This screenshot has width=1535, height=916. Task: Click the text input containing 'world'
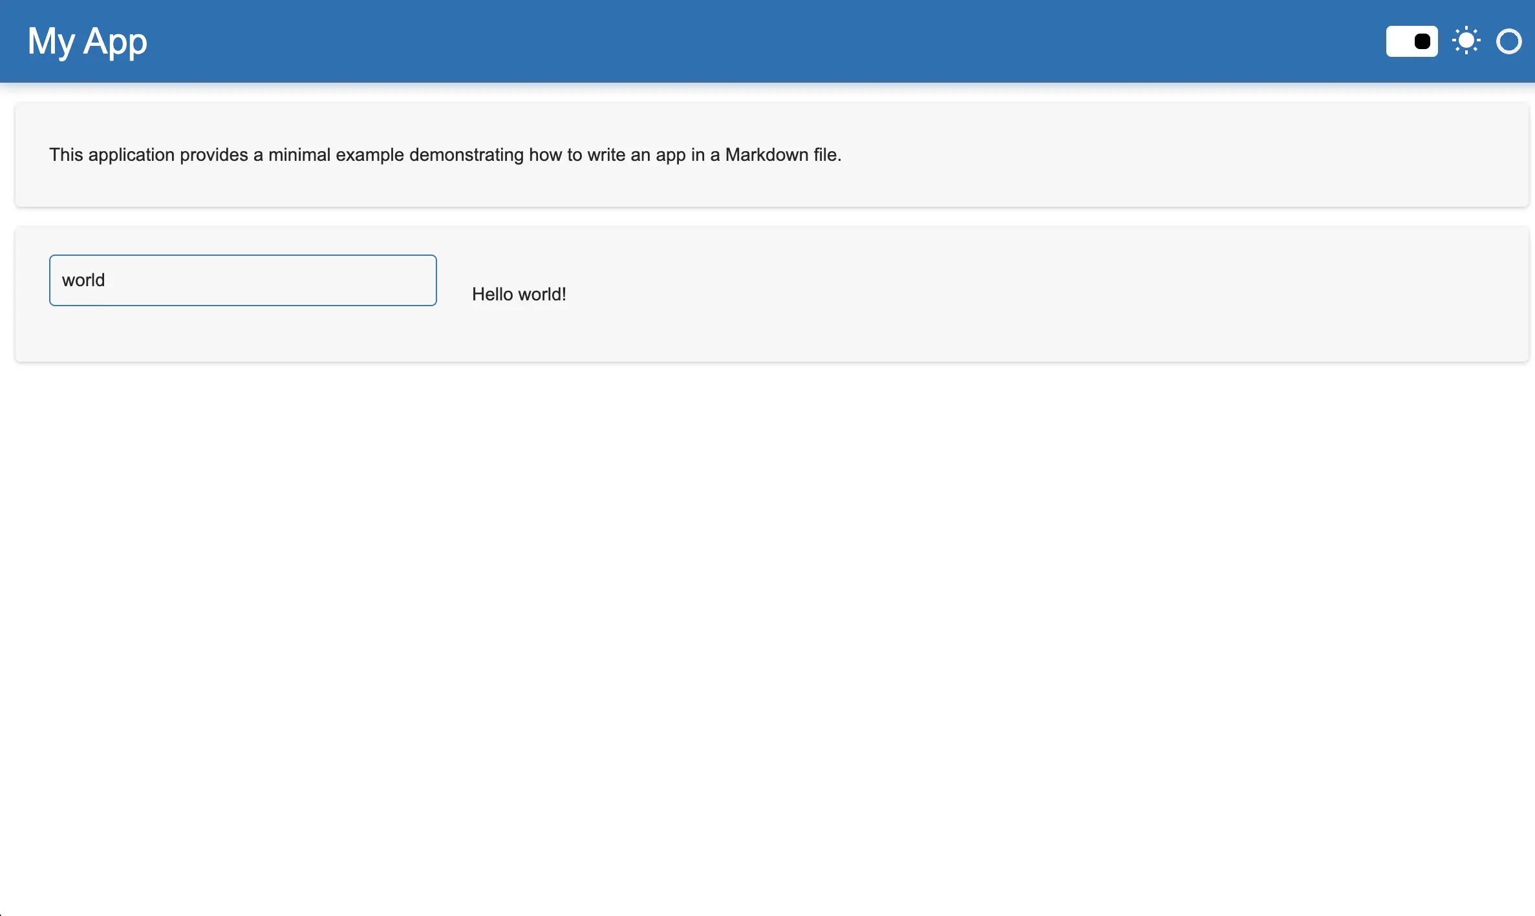pyautogui.click(x=243, y=280)
